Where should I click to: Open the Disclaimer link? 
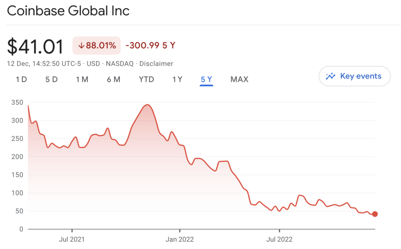coord(156,64)
